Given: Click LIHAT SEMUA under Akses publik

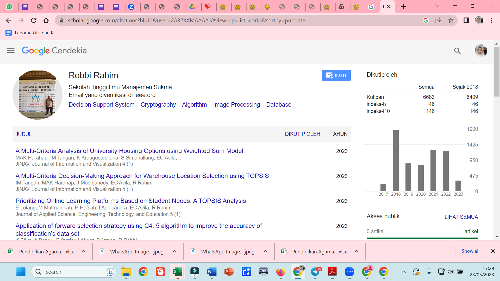Looking at the screenshot, I should 461,217.
